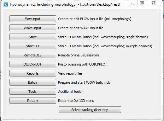Close the Hydrodynamics window
Screen dimensions: 164x121
(154, 3)
